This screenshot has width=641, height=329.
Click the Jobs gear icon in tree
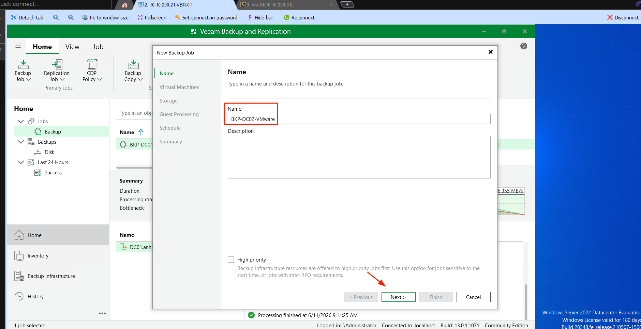click(x=31, y=121)
